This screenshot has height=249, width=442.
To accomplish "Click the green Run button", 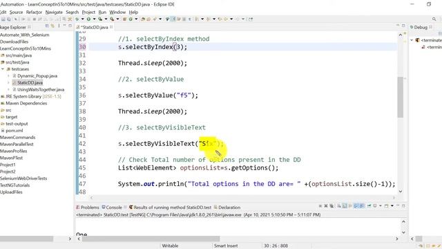I will pos(88,19).
